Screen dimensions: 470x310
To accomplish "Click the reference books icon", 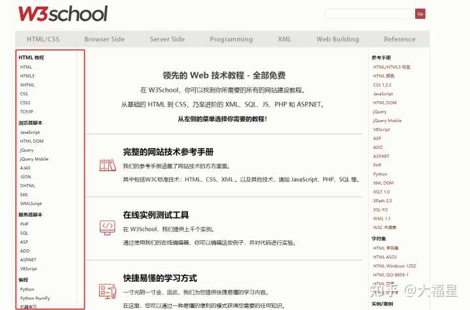I will tap(107, 165).
